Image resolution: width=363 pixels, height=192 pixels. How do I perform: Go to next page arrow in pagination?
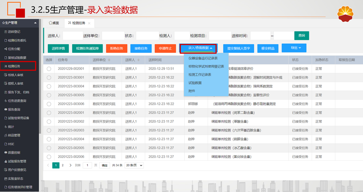tap(71, 165)
